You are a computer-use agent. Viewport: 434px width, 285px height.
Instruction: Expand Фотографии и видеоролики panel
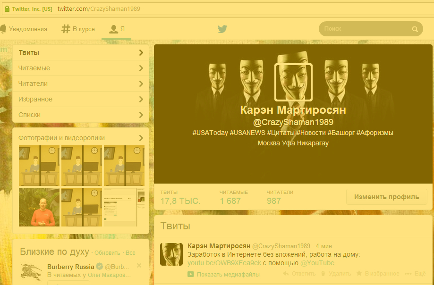pyautogui.click(x=141, y=138)
